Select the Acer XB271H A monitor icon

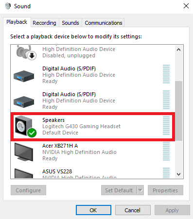24,152
